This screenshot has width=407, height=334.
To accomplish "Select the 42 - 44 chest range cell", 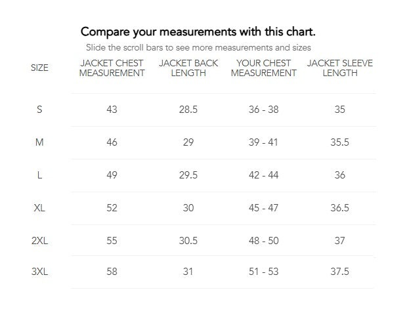I will 263,175.
